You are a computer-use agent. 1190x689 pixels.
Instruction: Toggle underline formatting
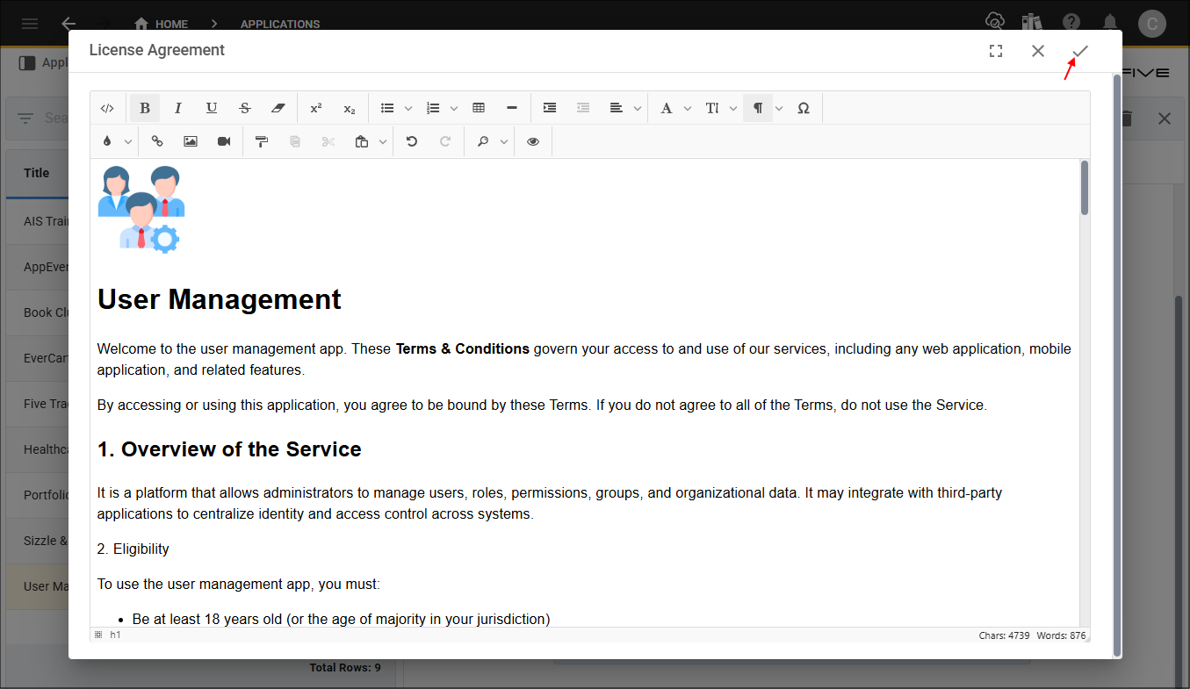click(212, 108)
